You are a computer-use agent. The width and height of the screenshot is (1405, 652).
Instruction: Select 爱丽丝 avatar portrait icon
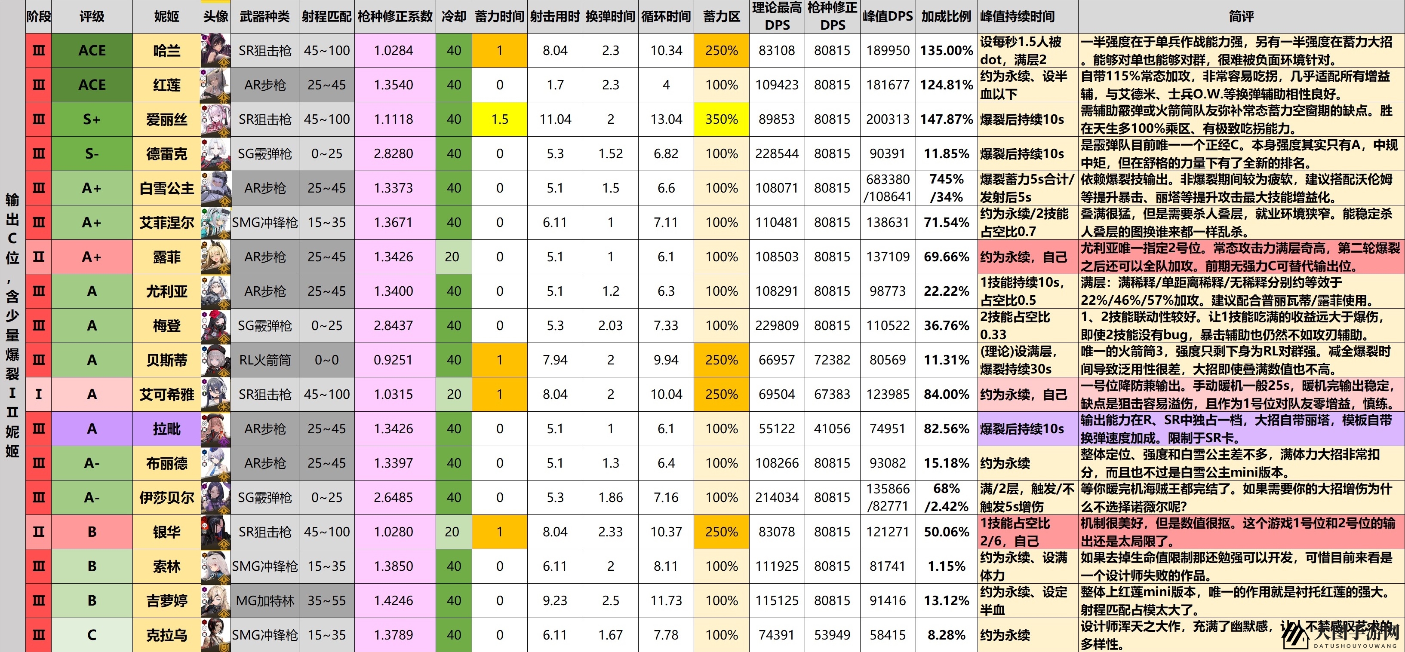tap(215, 119)
